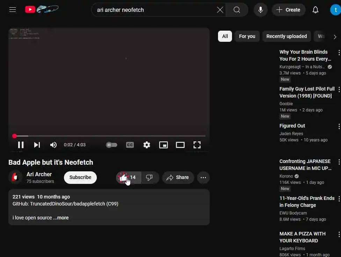341x257 pixels.
Task: Seek along the video progress bar
Action: pos(109,136)
